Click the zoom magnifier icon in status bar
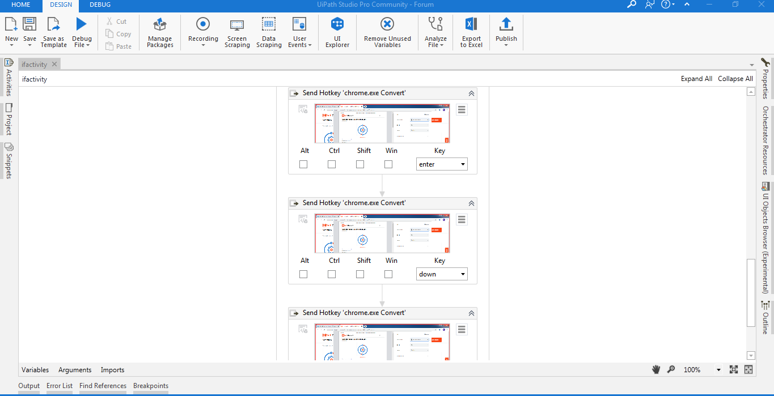 pyautogui.click(x=671, y=369)
